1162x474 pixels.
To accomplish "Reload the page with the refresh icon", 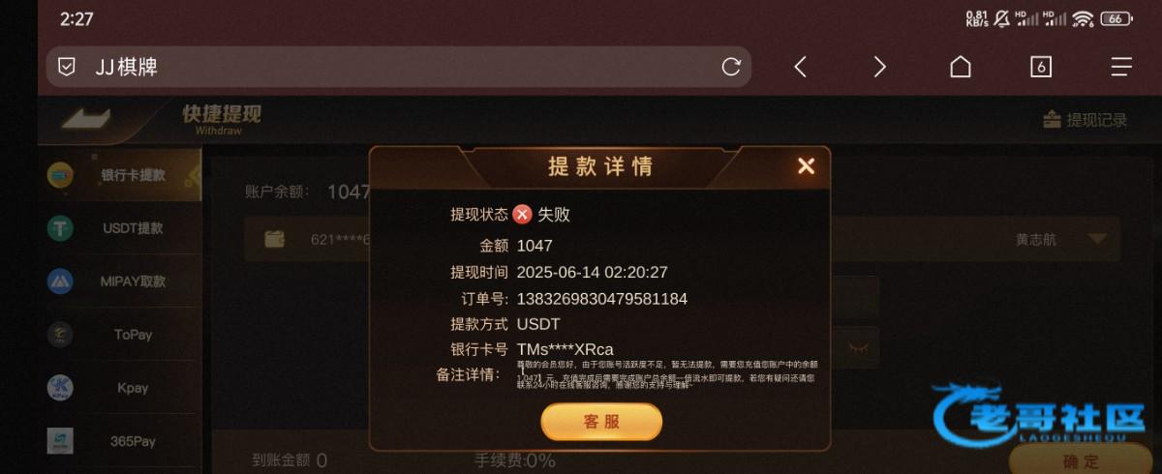I will pyautogui.click(x=731, y=67).
